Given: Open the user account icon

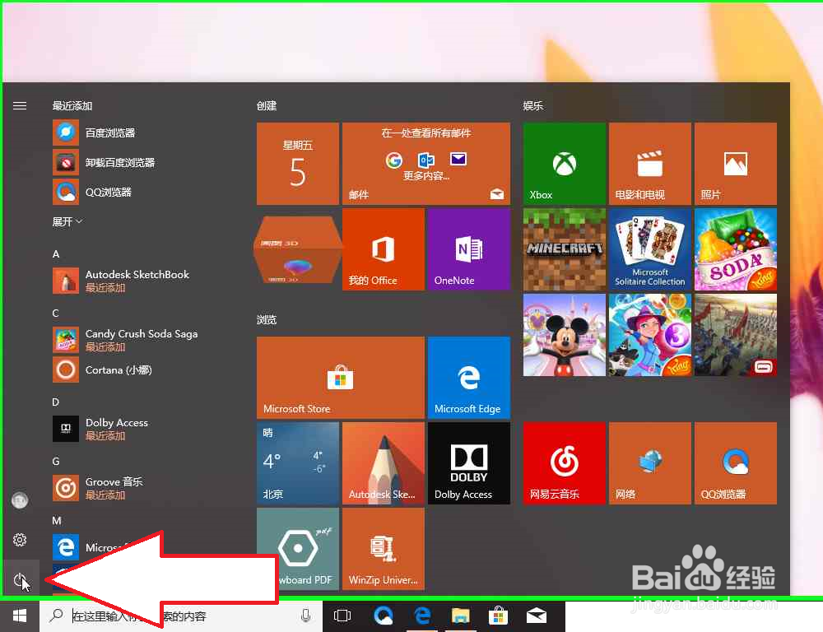Looking at the screenshot, I should [x=20, y=500].
